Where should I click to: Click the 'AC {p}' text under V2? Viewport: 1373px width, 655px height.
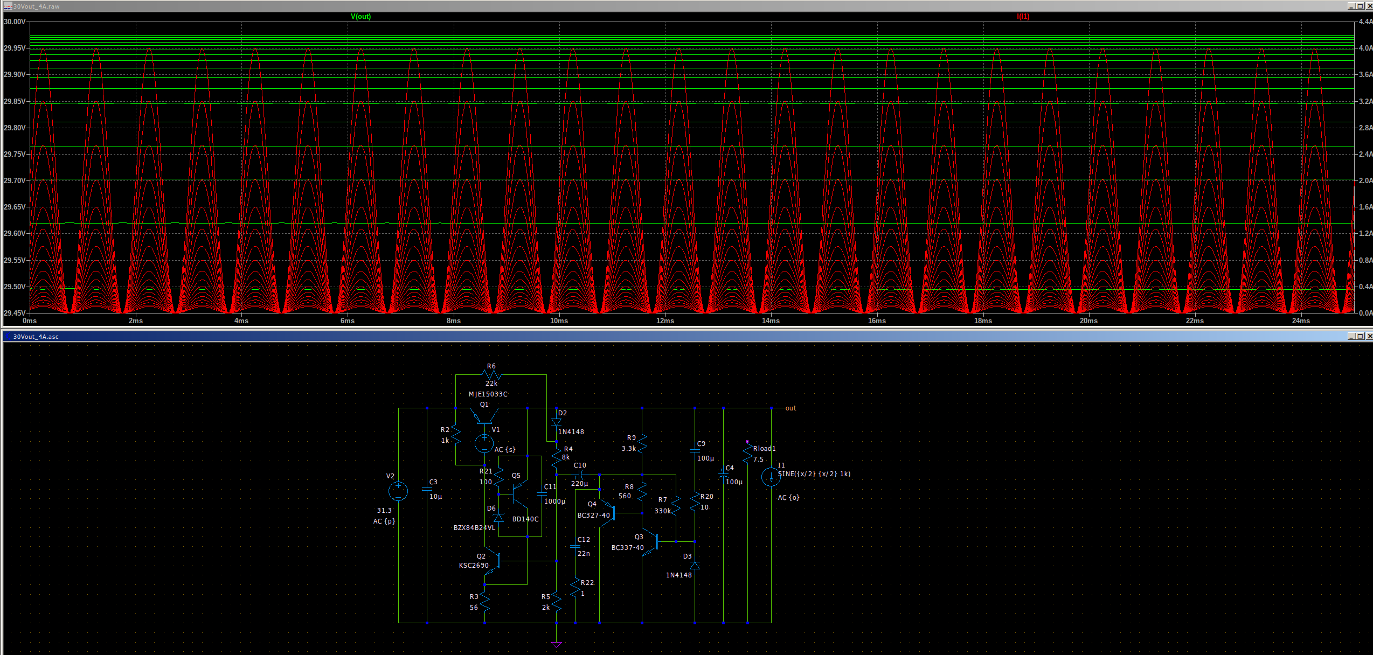[384, 521]
